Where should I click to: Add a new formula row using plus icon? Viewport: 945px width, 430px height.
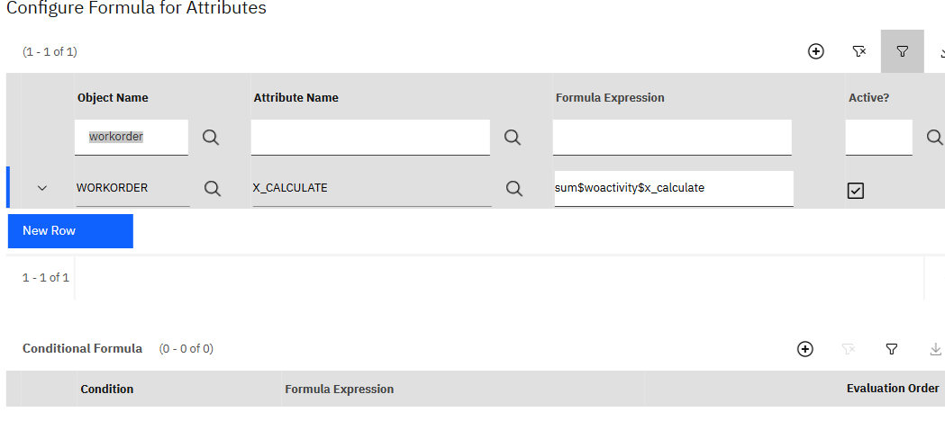815,51
